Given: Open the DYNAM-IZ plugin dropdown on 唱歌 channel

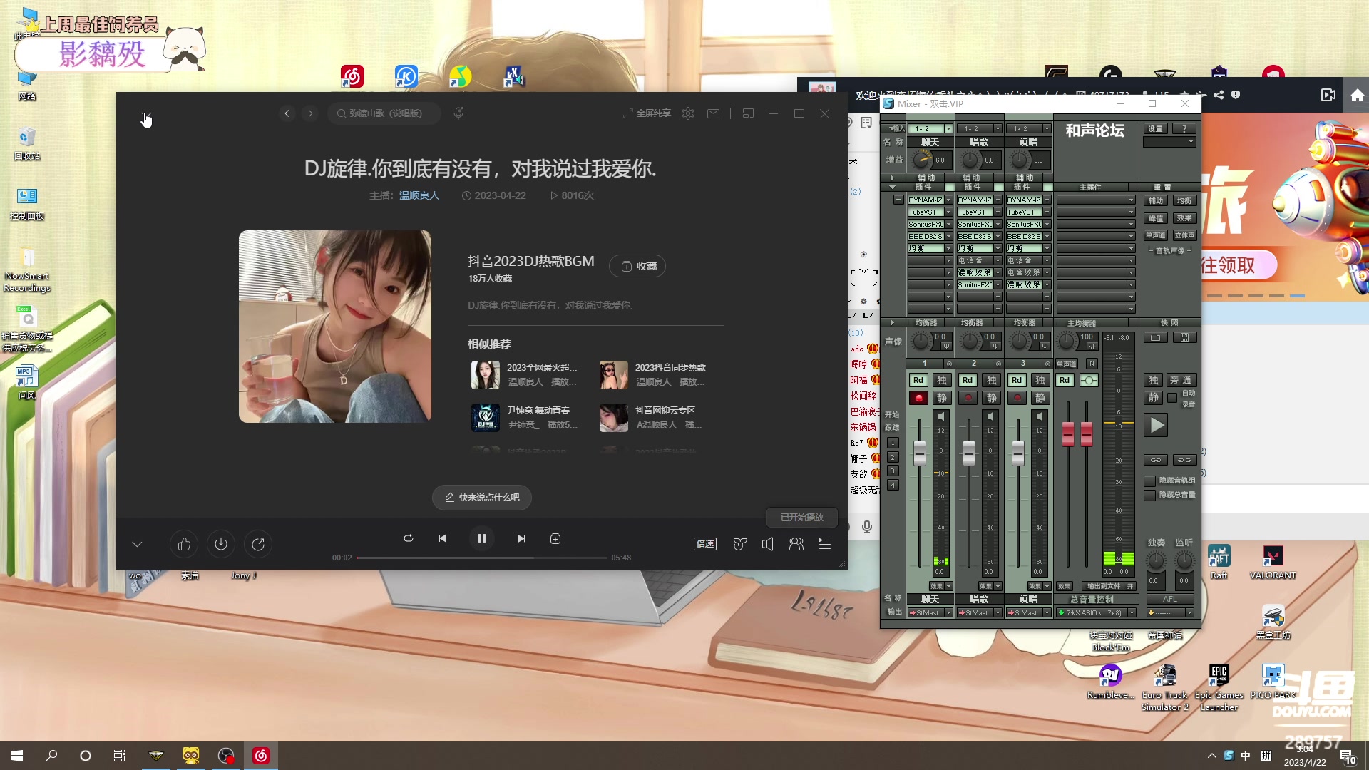Looking at the screenshot, I should [x=997, y=200].
